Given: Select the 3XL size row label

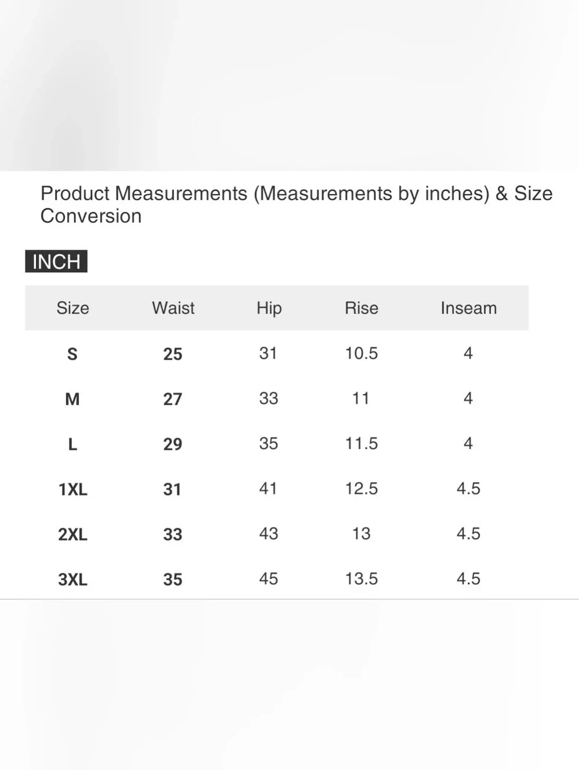Looking at the screenshot, I should click(73, 580).
